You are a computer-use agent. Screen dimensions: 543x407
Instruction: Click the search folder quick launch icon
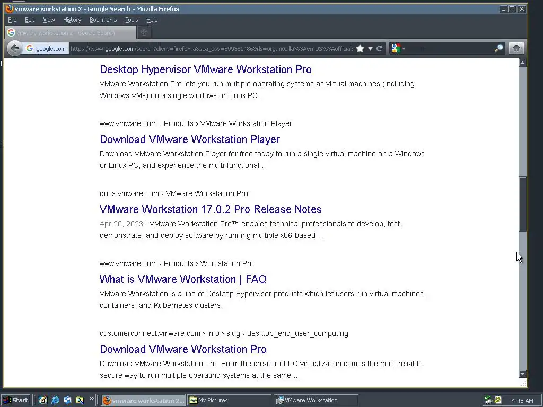[80, 400]
